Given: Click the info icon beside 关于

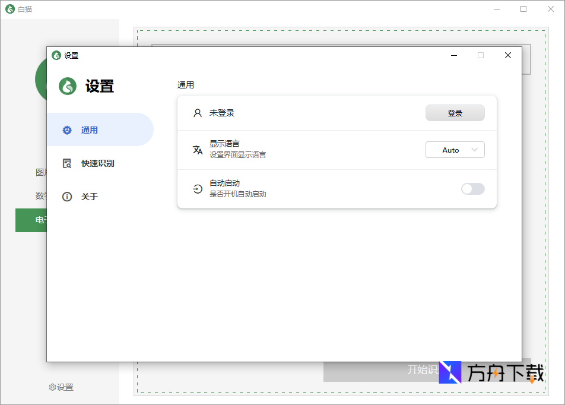Looking at the screenshot, I should [x=67, y=197].
